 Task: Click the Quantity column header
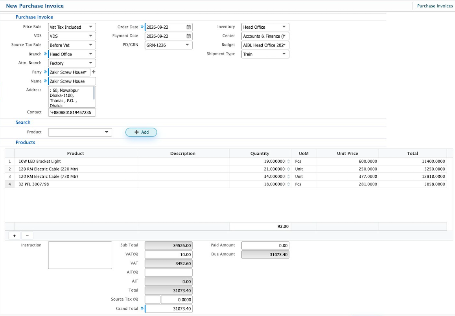pos(260,153)
